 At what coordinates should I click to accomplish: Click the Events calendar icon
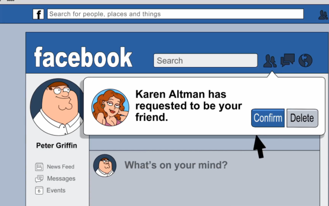click(x=39, y=190)
